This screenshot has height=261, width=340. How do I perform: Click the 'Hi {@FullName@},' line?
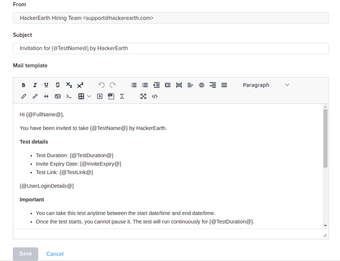42,114
